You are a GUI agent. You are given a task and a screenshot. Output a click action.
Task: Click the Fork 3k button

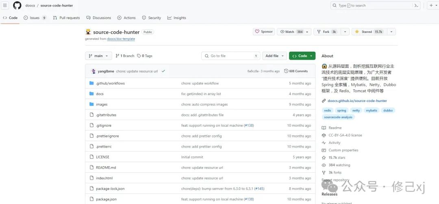coord(327,32)
